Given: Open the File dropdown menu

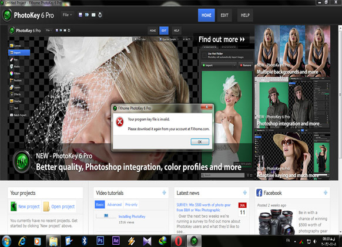Looking at the screenshot, I should pyautogui.click(x=67, y=15).
